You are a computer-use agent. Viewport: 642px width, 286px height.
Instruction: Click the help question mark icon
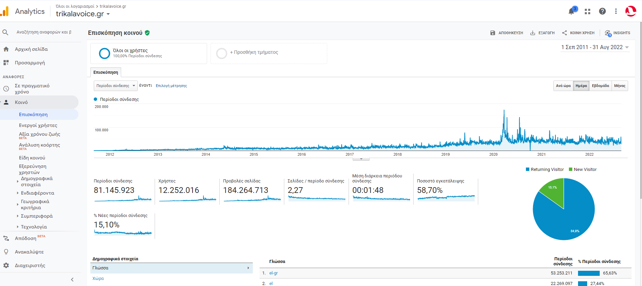[x=602, y=12]
